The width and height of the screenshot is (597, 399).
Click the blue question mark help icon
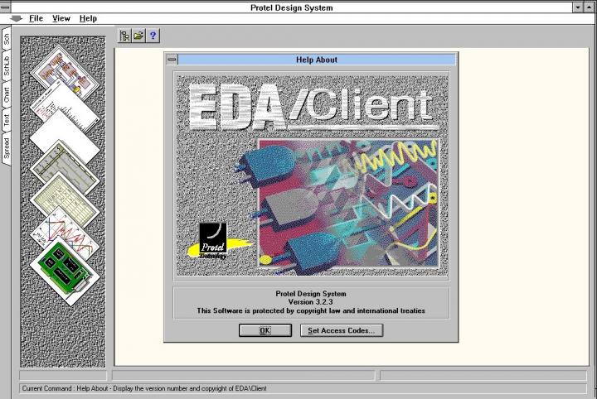point(153,36)
